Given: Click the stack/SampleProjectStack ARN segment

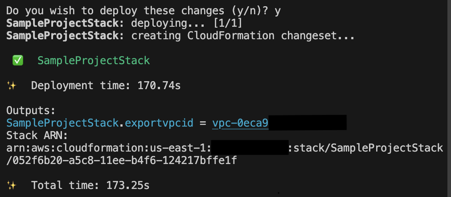Looking at the screenshot, I should click(368, 148).
